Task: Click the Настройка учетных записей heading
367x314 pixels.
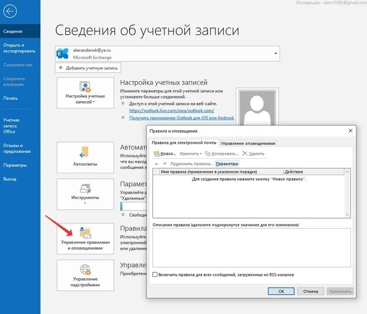Action: 163,82
